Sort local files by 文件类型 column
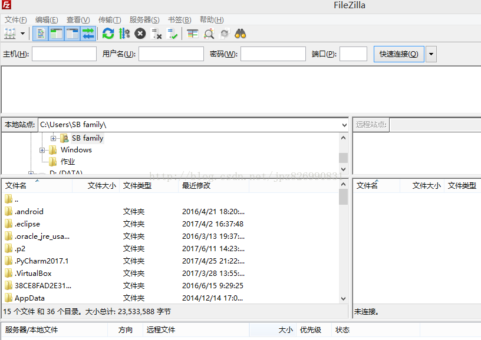 (149, 185)
